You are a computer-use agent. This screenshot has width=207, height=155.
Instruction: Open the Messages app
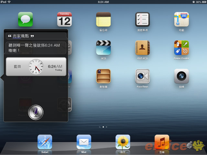coord(25,19)
